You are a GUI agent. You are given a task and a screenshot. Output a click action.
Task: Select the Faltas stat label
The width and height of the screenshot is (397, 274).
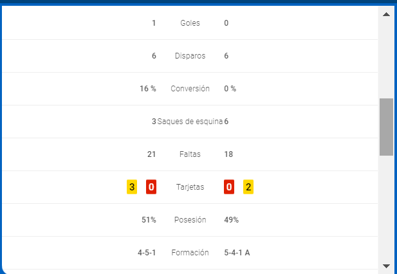click(190, 154)
